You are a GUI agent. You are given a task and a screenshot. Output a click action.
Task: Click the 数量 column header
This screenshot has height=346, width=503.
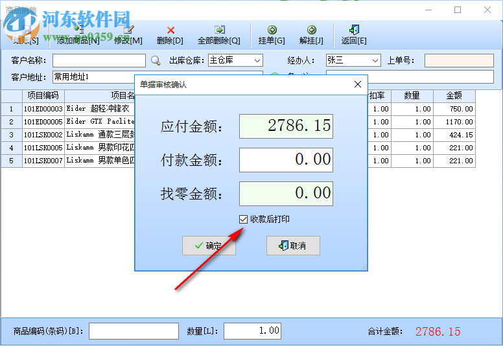click(x=412, y=95)
